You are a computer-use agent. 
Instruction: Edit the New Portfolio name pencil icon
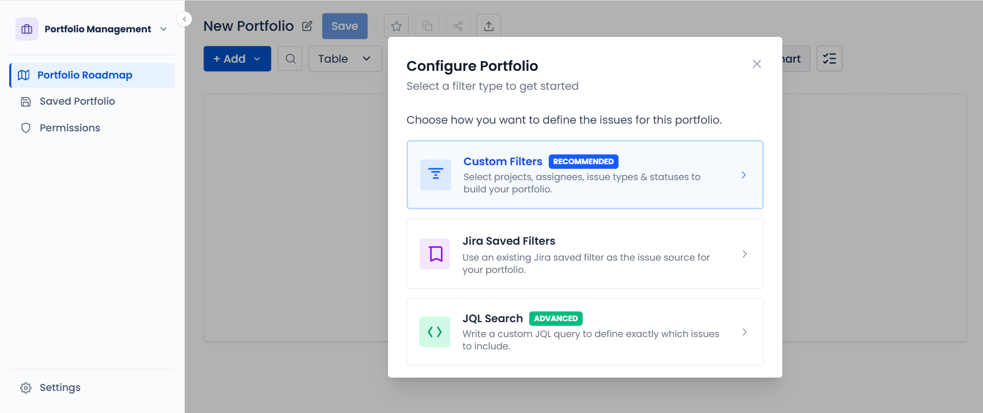click(x=307, y=26)
